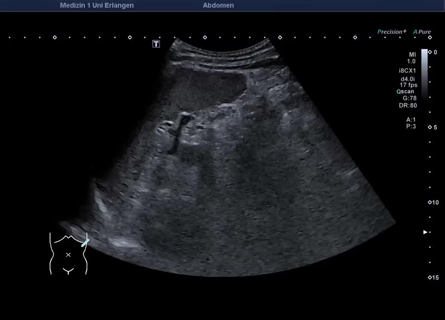Click the 5 cm depth diamond marker
The width and height of the screenshot is (445, 320).
[430, 127]
